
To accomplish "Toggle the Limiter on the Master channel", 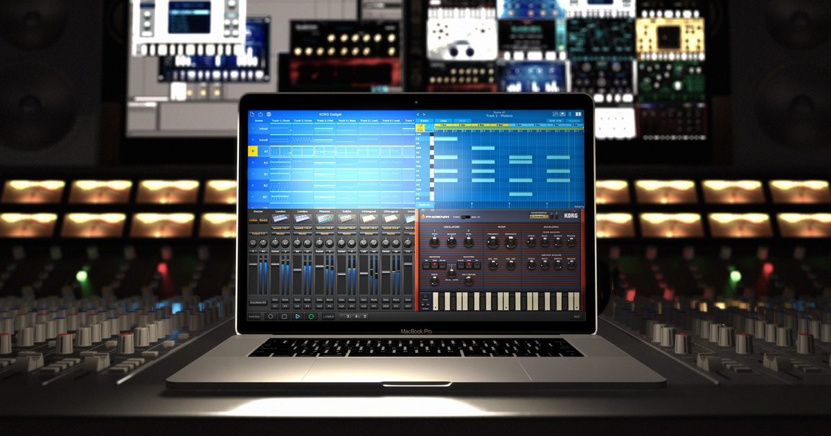I will pyautogui.click(x=253, y=219).
